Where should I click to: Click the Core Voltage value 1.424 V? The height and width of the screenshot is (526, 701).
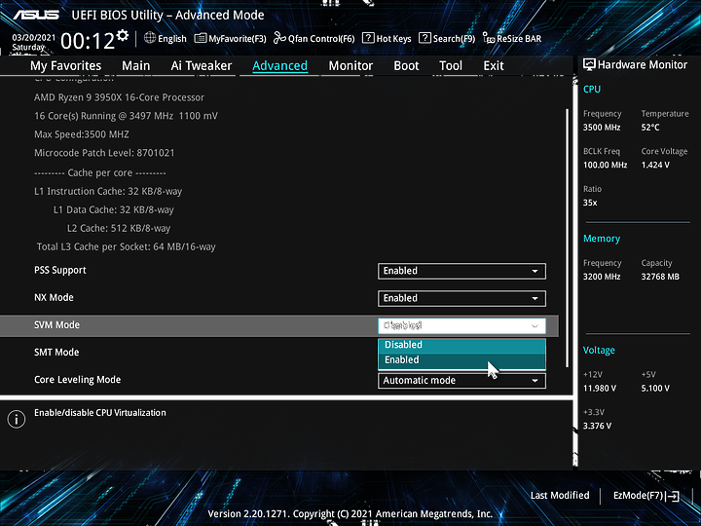pyautogui.click(x=655, y=165)
